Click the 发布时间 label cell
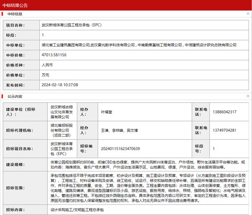Image resolution: width=252 pixels, height=215 pixels. coord(21,85)
